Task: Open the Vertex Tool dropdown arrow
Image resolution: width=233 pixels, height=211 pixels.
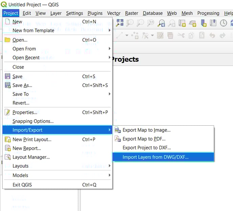Action: point(152,35)
